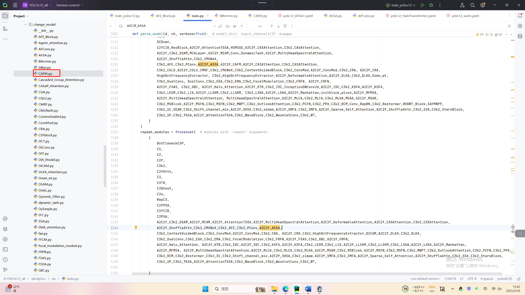Open the Terminal tool window

5,249
